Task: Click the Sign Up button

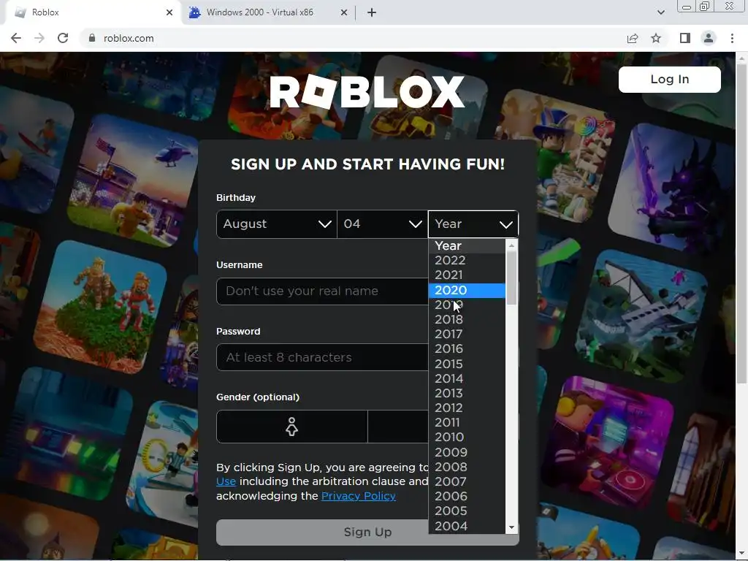Action: [x=367, y=532]
